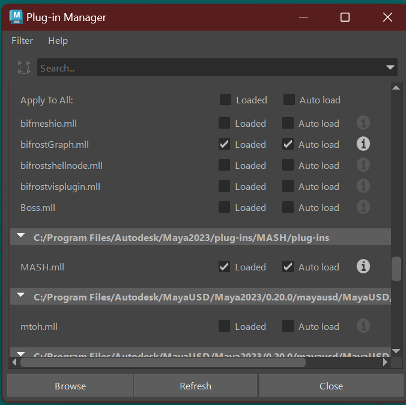Screen dimensions: 406x405
Task: Click the info icon for bifmeshio.mll
Action: click(363, 123)
